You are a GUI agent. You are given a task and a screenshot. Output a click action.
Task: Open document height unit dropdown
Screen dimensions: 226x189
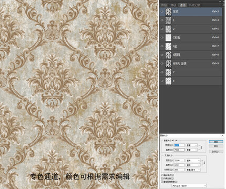click(x=193, y=165)
